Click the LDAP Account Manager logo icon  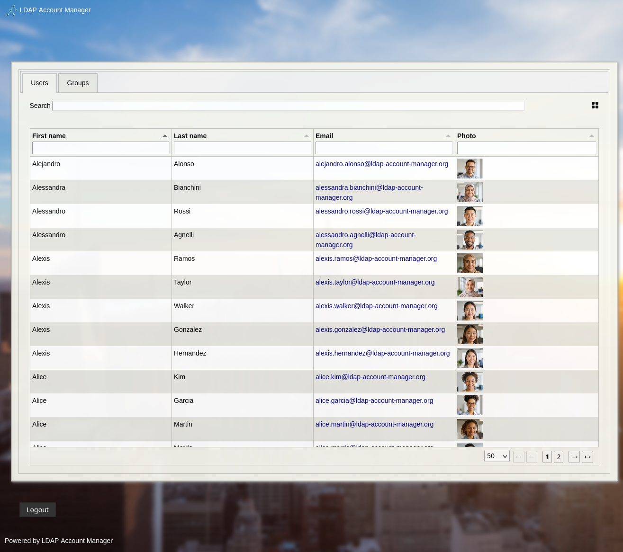point(12,10)
